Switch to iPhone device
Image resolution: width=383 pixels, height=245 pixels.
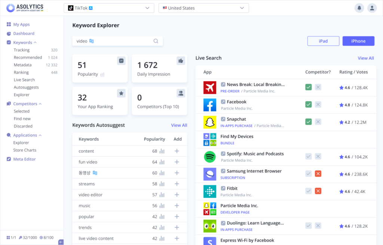coord(358,41)
